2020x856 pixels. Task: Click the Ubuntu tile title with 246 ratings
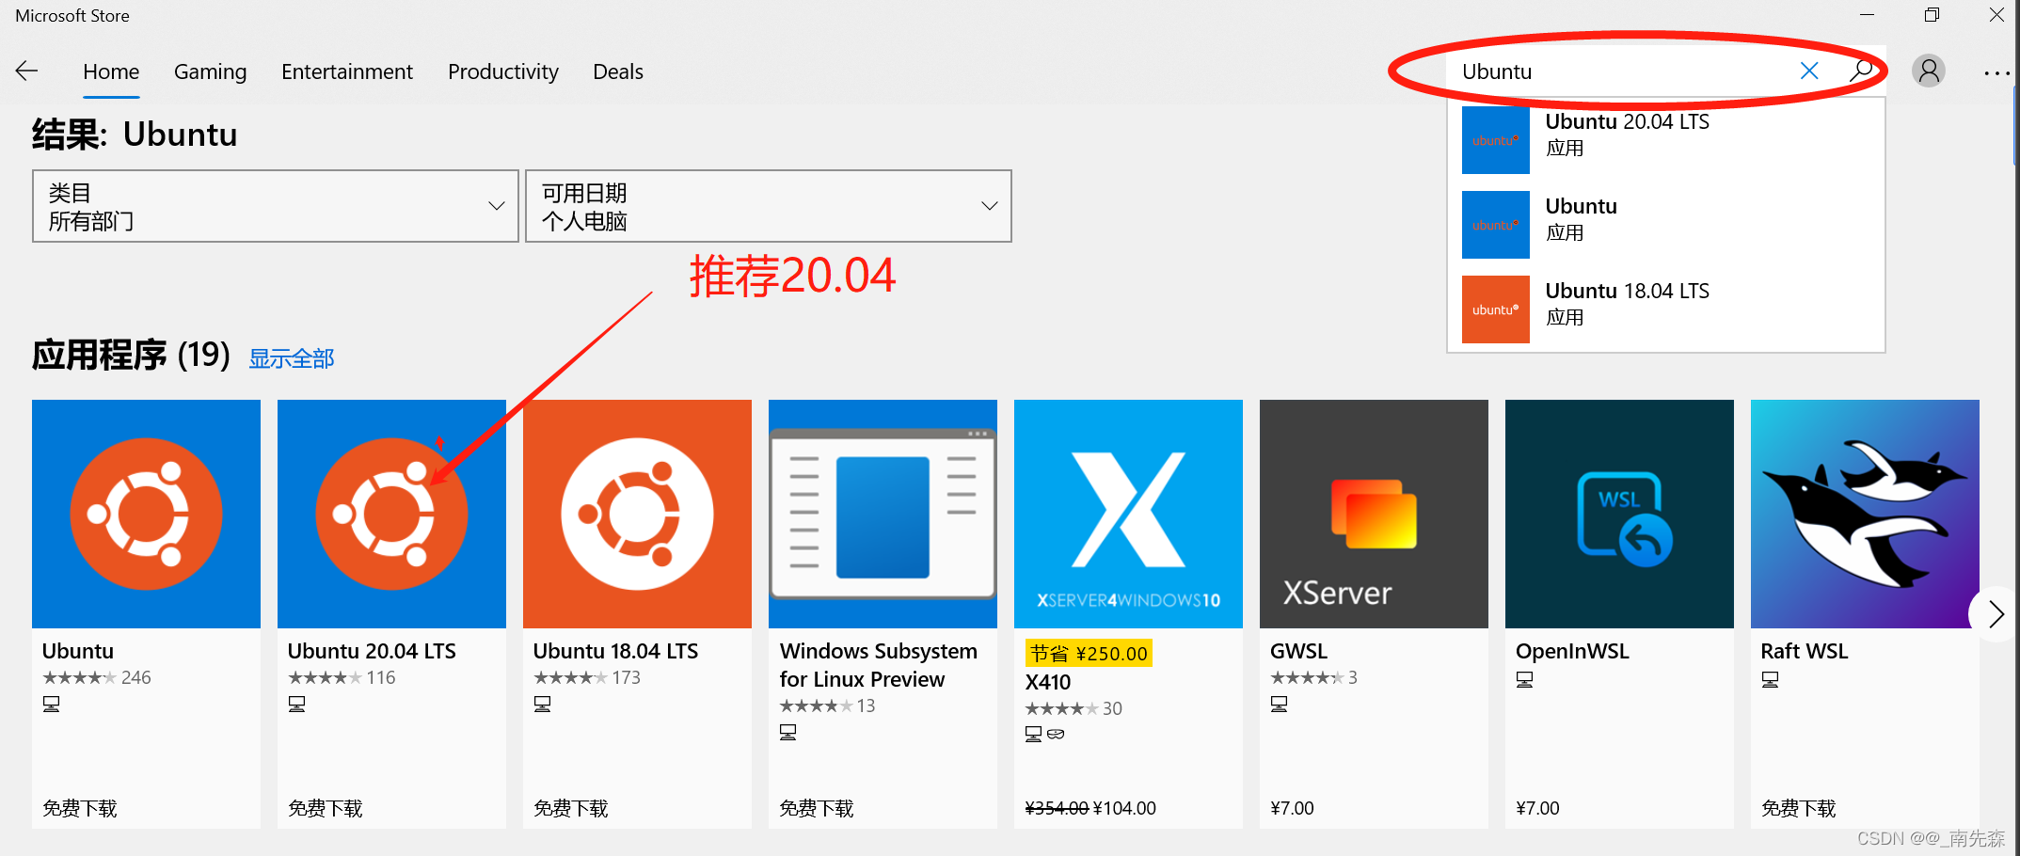point(78,651)
